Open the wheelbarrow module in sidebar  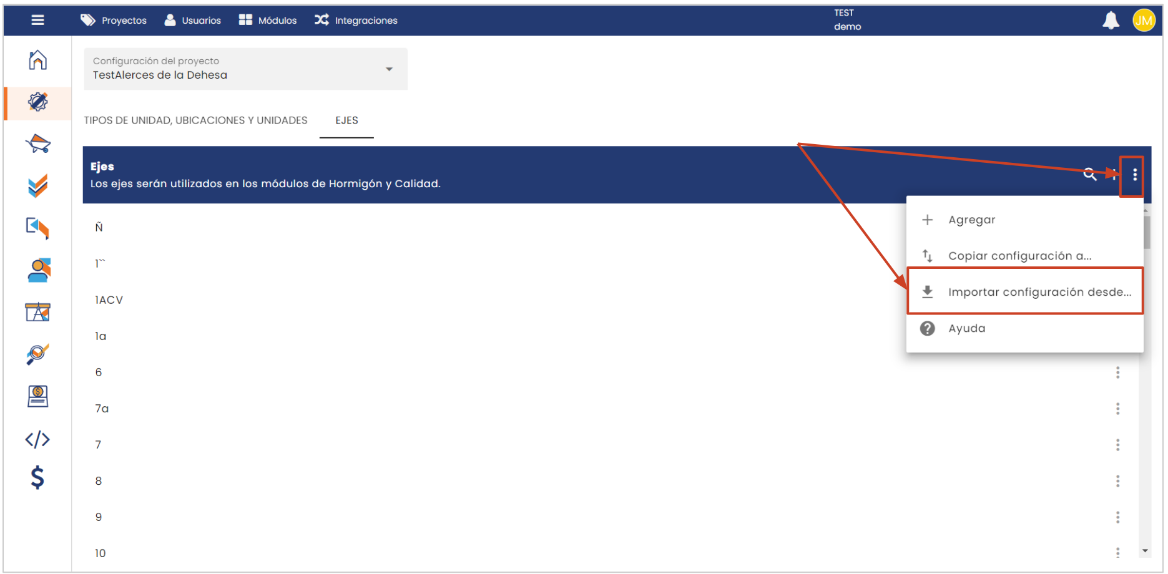(x=37, y=143)
